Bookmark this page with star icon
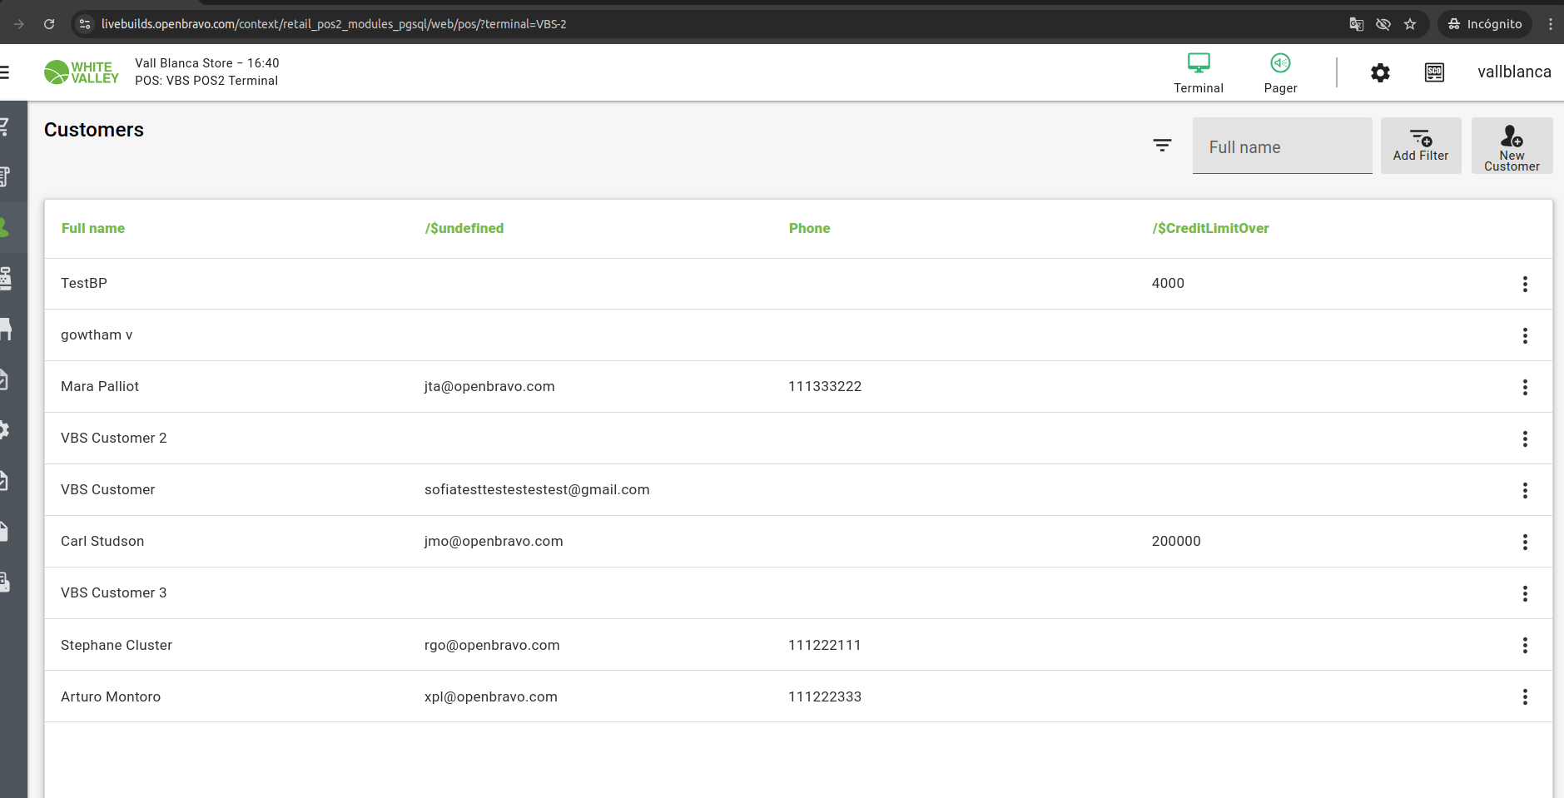This screenshot has width=1564, height=798. click(1409, 24)
